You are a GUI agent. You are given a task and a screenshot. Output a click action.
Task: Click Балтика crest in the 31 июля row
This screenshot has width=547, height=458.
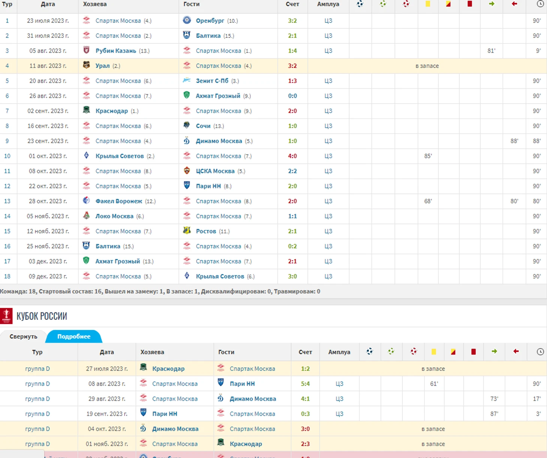point(187,35)
